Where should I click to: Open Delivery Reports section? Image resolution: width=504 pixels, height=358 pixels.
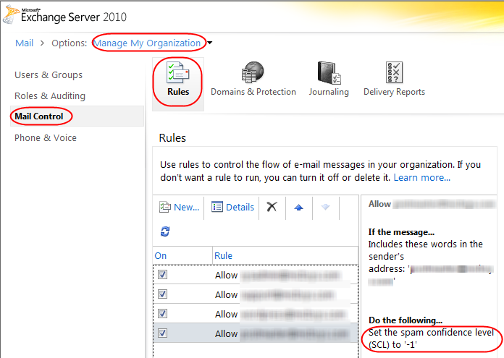click(x=394, y=80)
